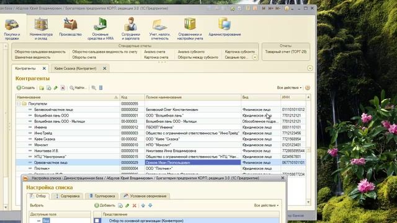Click the copy filter icon in Настройка списка
Viewport: 397px width, 223px height.
120,206
